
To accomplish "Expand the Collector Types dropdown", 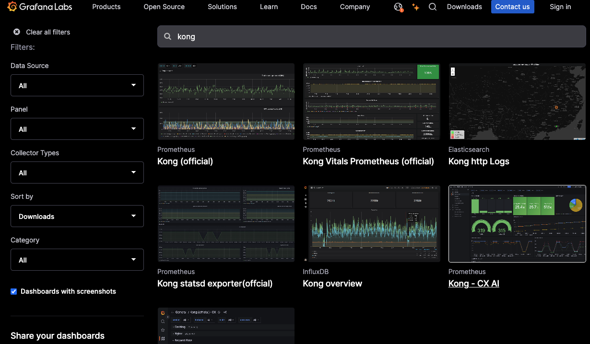I will click(x=77, y=172).
